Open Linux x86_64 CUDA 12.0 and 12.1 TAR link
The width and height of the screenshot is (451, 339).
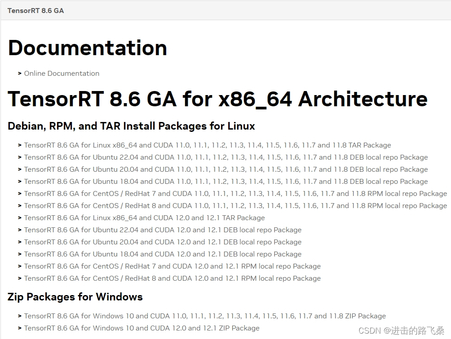144,218
